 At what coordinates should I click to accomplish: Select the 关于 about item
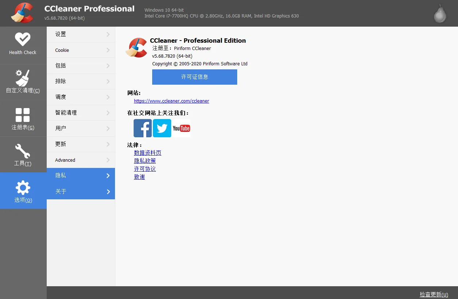pyautogui.click(x=81, y=191)
